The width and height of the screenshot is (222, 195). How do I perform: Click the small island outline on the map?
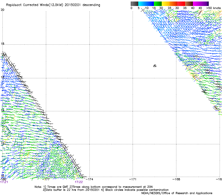point(155,66)
